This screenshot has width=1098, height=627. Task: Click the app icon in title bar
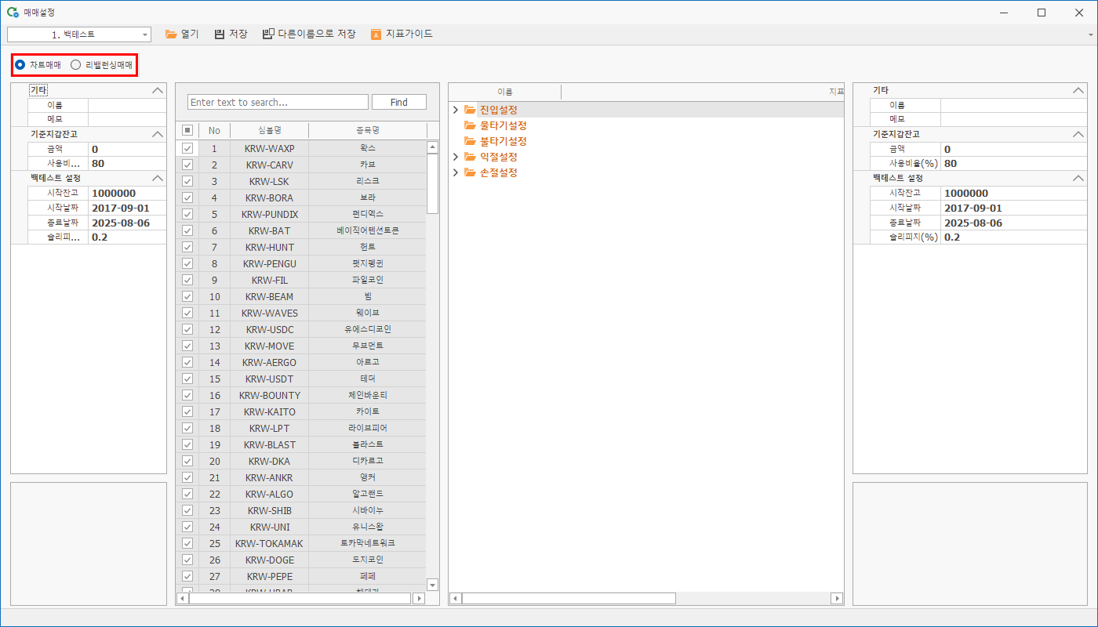[x=13, y=13]
